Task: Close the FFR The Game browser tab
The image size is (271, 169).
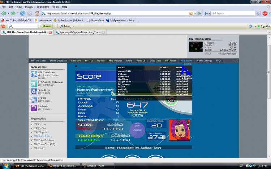Action: click(50, 32)
